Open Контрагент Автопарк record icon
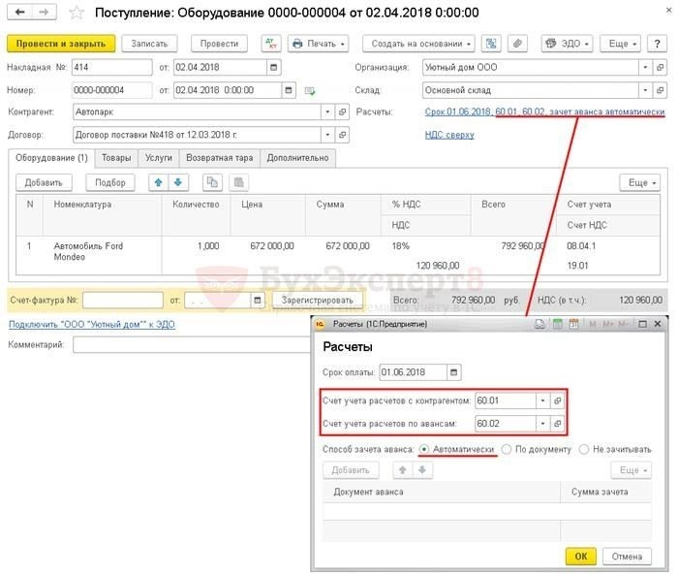 click(x=342, y=112)
